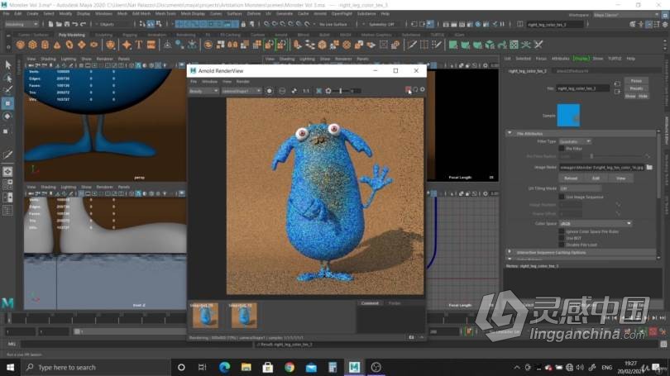670x376 pixels.
Task: Activate the Move tool in toolbox
Action: coord(7,103)
